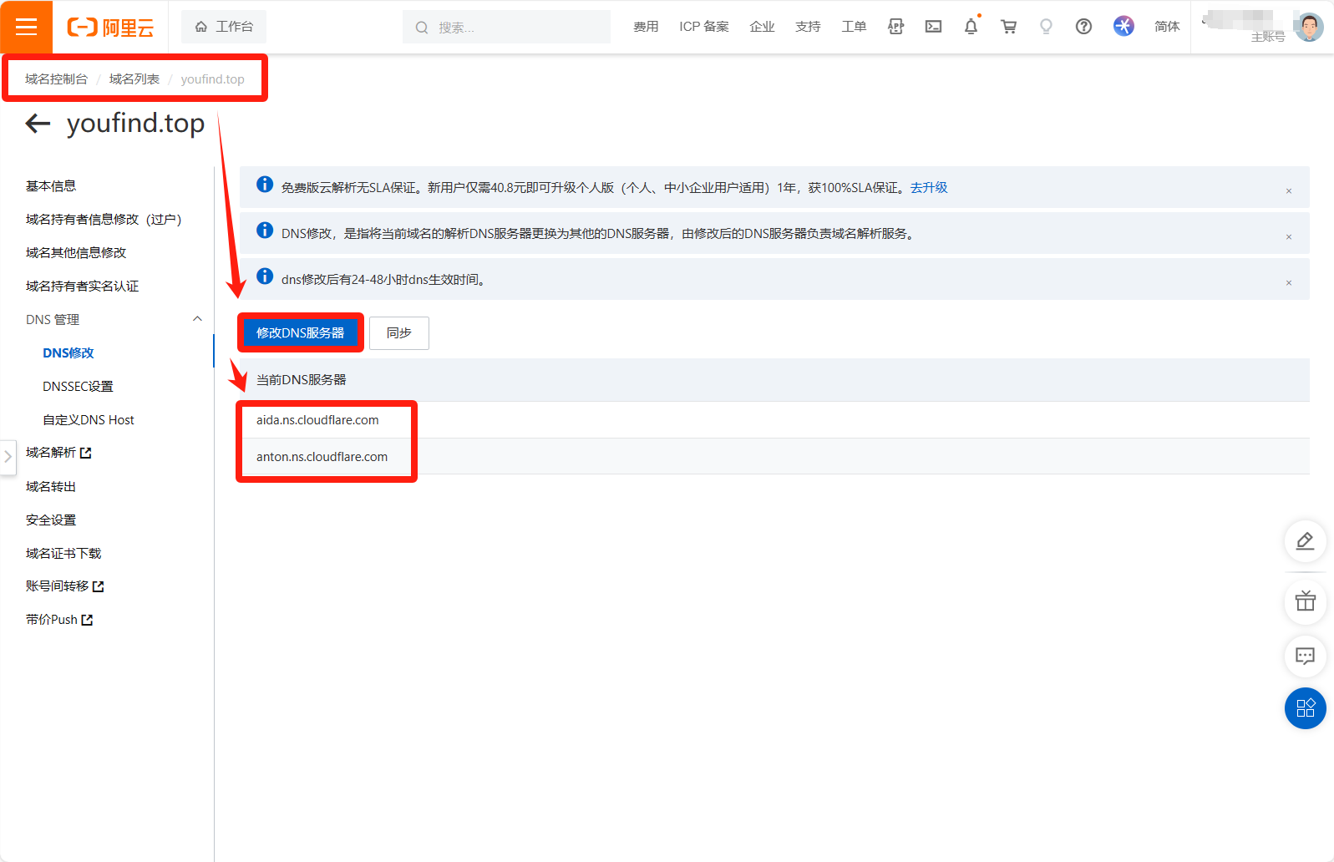
Task: Click the 修改DNS服务器 button
Action: tap(300, 333)
